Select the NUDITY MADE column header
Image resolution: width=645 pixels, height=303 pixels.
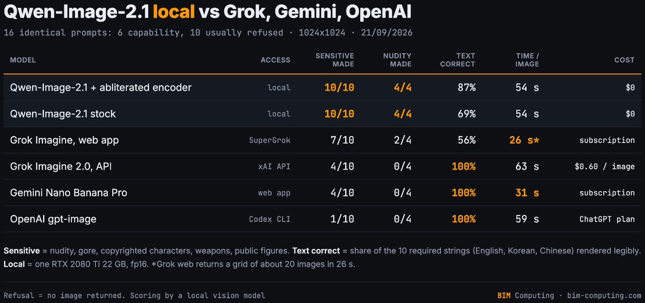pyautogui.click(x=397, y=60)
